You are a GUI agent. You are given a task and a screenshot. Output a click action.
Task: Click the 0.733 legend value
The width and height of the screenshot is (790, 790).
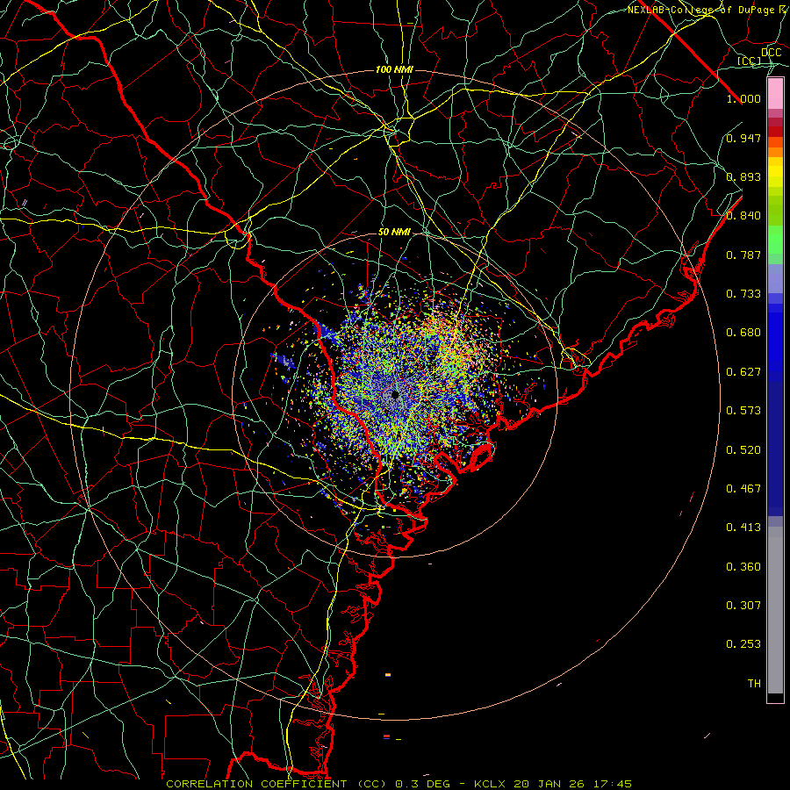(x=743, y=294)
